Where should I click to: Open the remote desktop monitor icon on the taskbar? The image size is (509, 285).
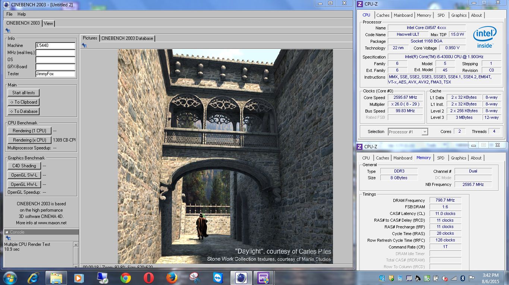click(x=102, y=278)
